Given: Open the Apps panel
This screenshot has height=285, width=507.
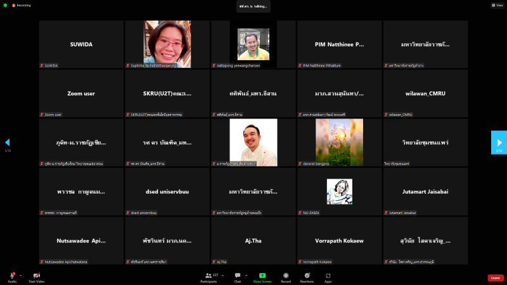Looking at the screenshot, I should coord(328,275).
